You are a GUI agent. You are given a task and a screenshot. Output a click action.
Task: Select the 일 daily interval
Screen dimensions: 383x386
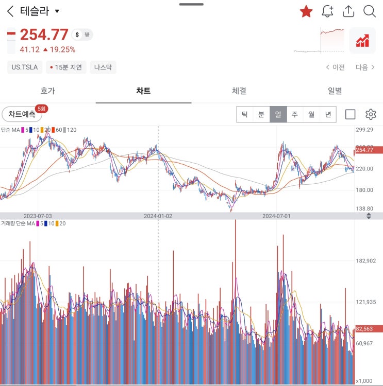[278, 114]
